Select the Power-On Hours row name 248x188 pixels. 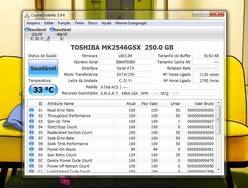pos(61,149)
